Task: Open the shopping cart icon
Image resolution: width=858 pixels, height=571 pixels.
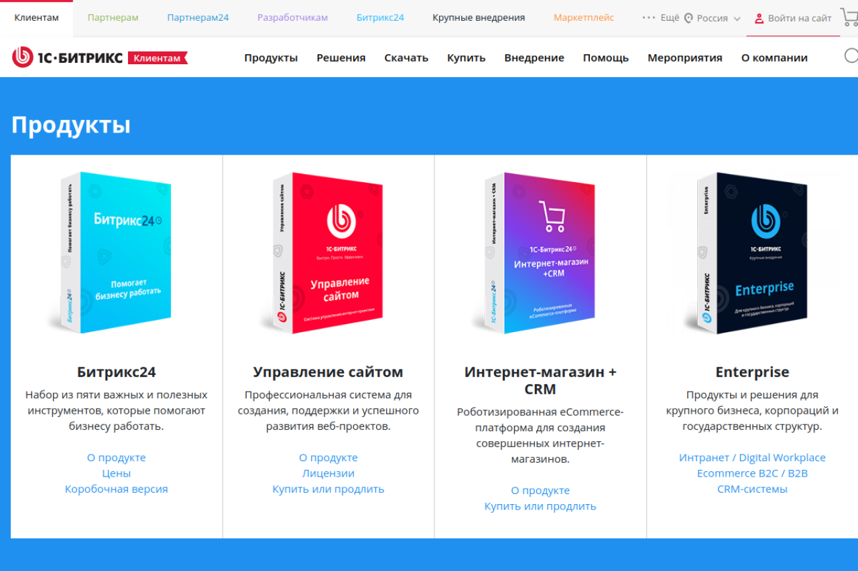Action: [849, 17]
